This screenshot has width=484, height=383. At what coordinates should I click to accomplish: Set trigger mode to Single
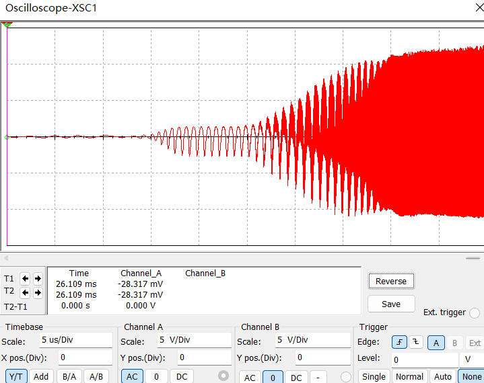374,376
